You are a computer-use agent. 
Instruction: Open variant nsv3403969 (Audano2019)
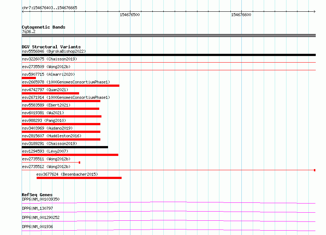(x=47, y=128)
